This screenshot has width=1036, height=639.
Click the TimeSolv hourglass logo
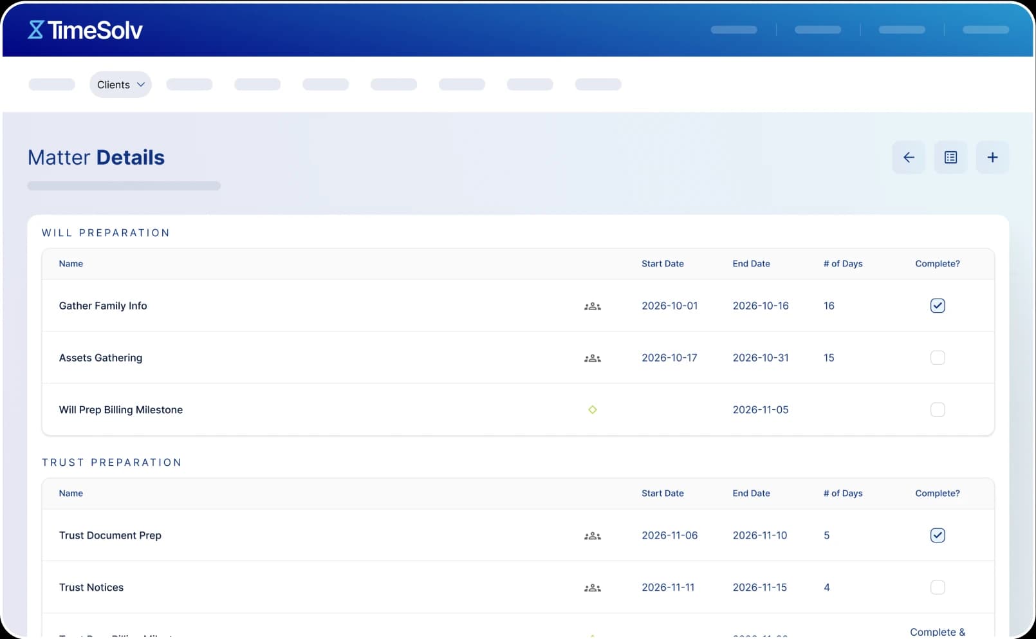(36, 30)
